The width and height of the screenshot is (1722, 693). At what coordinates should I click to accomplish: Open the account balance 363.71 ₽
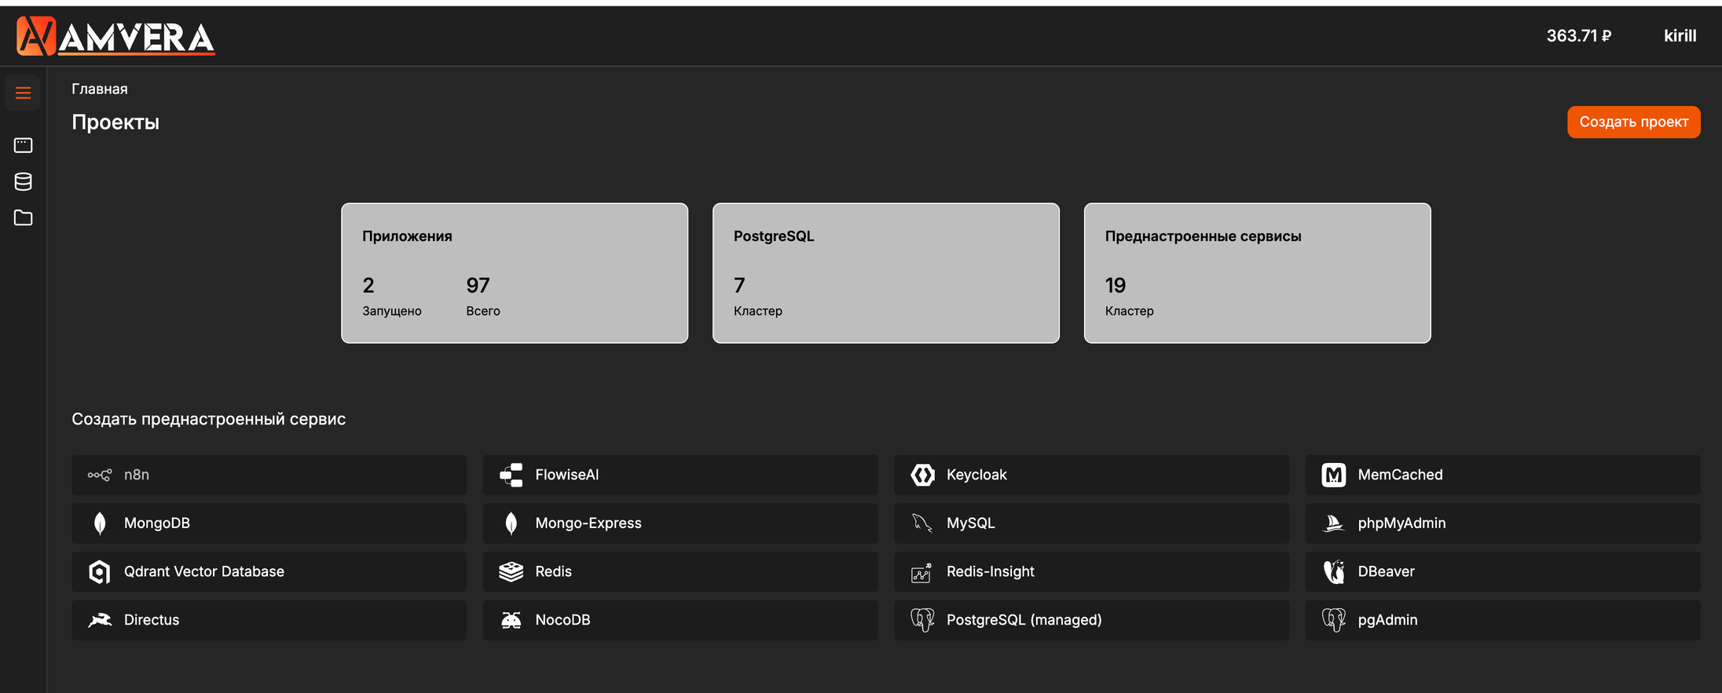coord(1579,36)
